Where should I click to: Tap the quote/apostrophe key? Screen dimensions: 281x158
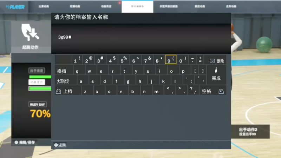coord(201,80)
